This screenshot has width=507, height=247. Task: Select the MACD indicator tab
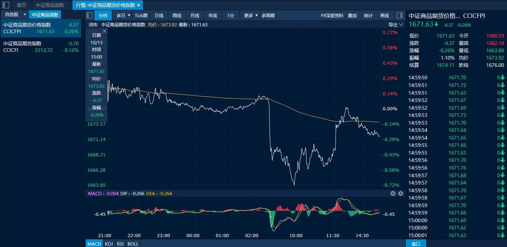(94, 244)
